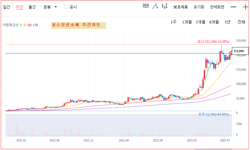The image size is (250, 150).
Task: Toggle the 공시 checkbox
Action: pos(66,7)
